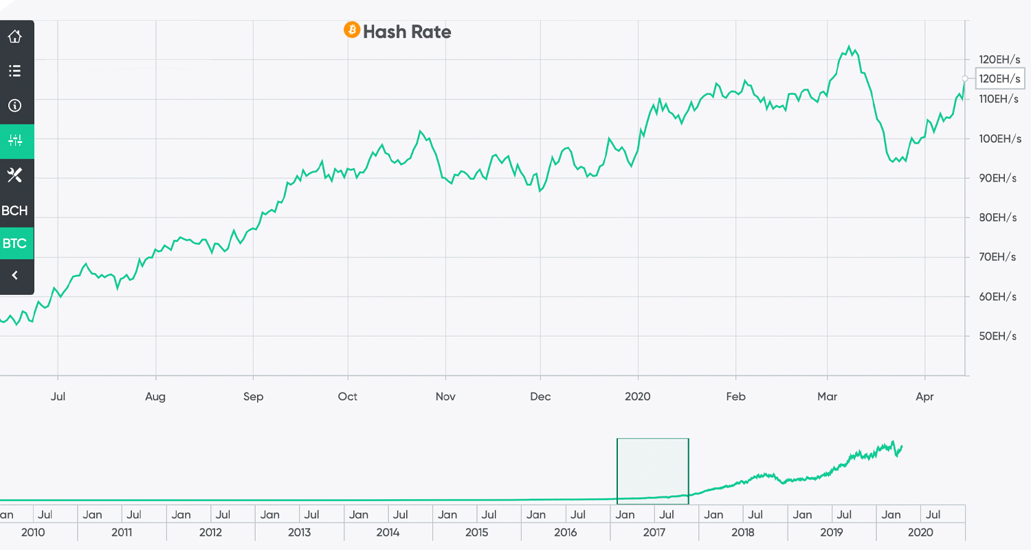The image size is (1031, 550).
Task: Click year 2019 in navigator timeline
Action: 832,532
